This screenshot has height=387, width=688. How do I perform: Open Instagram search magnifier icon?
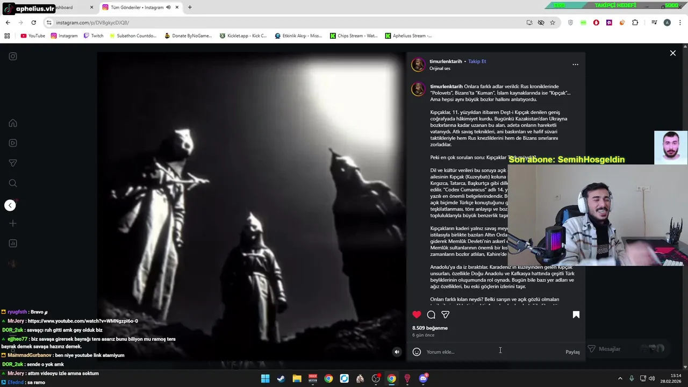click(x=13, y=183)
